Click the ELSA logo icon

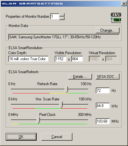pyautogui.click(x=116, y=15)
